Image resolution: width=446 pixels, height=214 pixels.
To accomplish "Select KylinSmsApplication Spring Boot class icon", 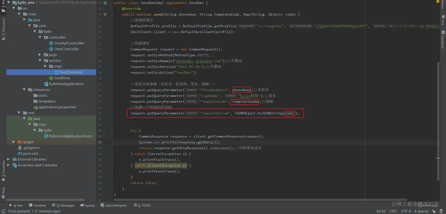I will [x=46, y=84].
